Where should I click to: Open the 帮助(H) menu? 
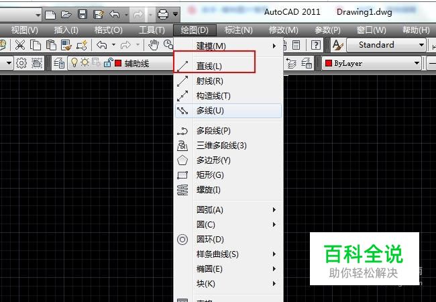click(416, 30)
